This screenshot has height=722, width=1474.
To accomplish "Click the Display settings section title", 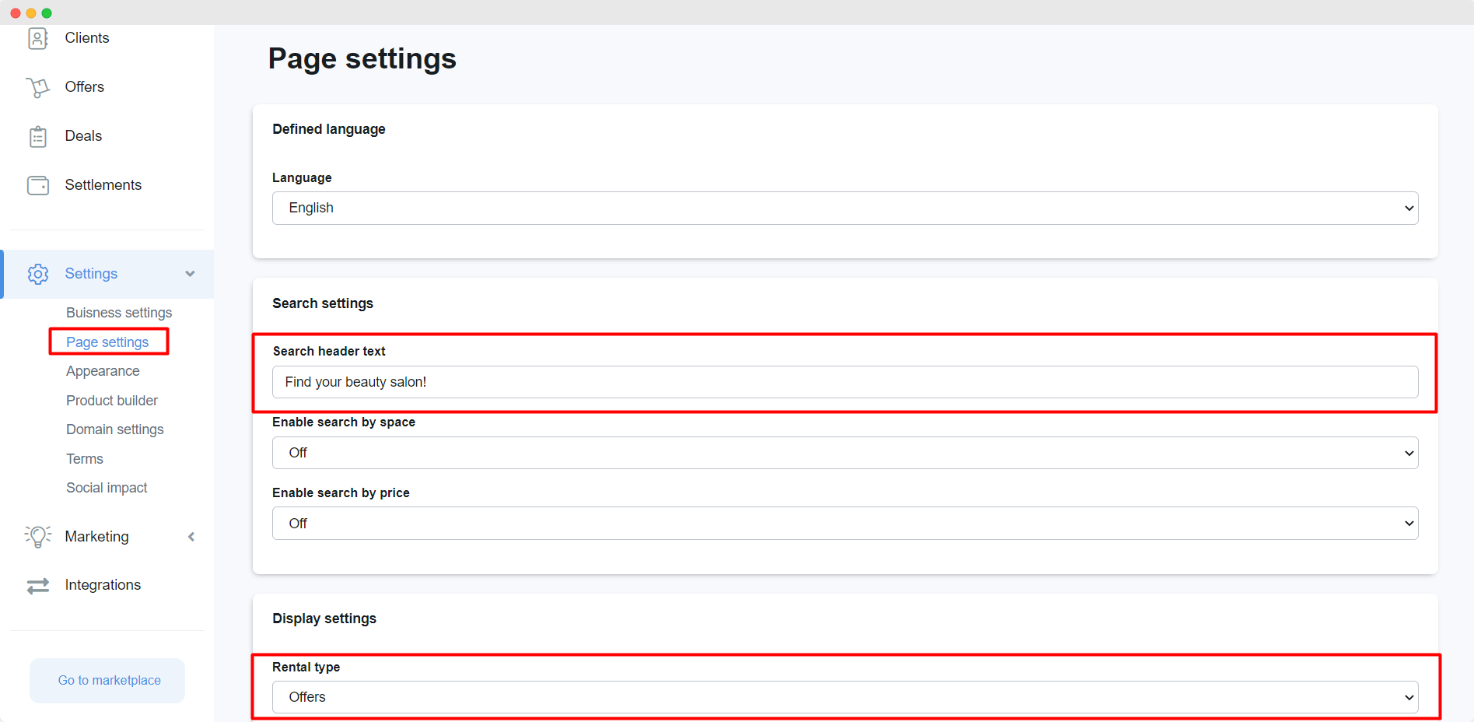I will pos(324,619).
